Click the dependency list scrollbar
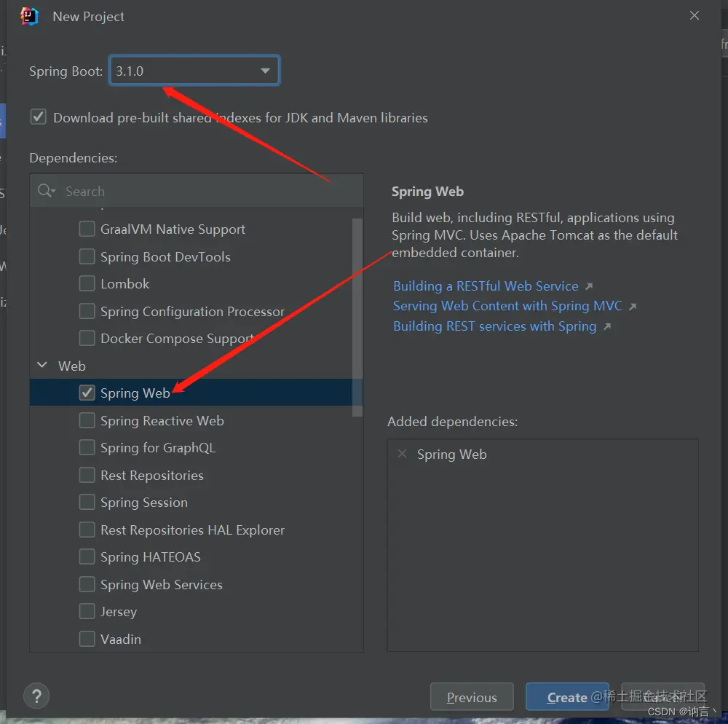Viewport: 728px width, 724px height. (357, 317)
